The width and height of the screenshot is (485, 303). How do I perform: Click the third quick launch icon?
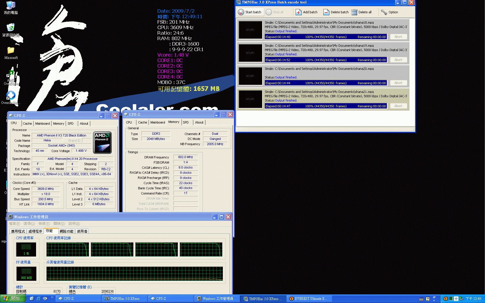coord(45,299)
